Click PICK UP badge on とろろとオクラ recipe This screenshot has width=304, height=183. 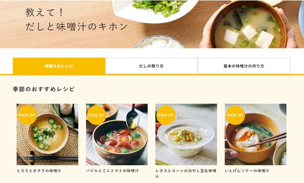coord(27,115)
